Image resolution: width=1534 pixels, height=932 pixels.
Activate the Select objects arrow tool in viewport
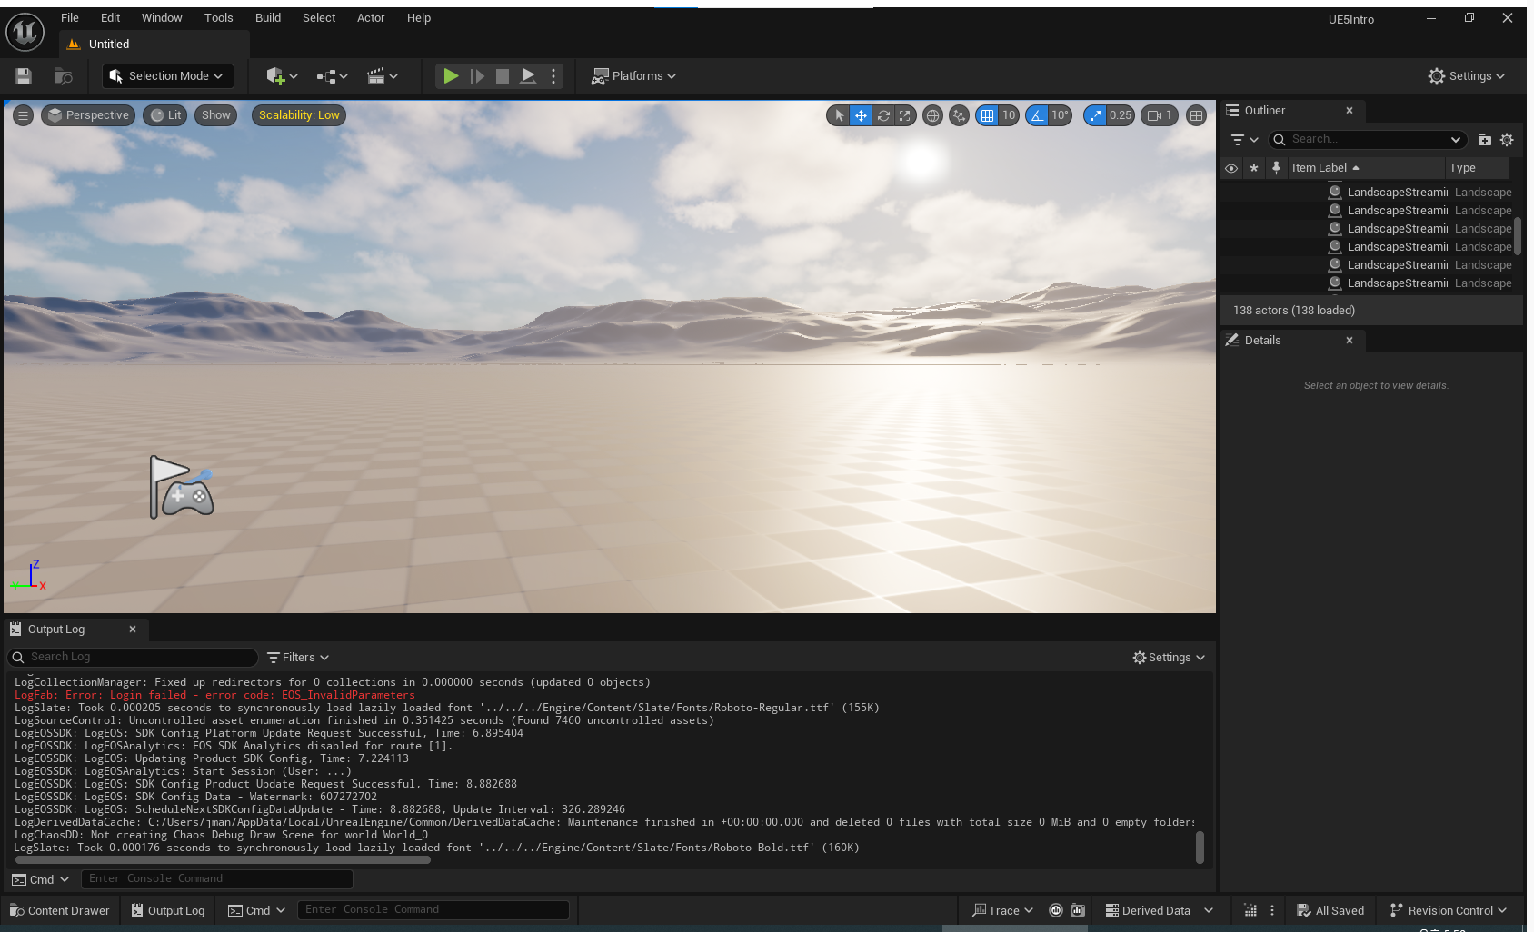tap(839, 115)
